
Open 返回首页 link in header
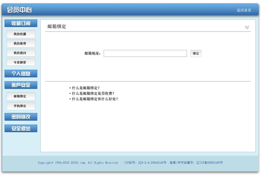tap(244, 10)
